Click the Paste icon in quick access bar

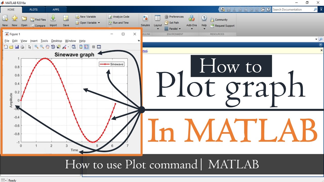246,10
